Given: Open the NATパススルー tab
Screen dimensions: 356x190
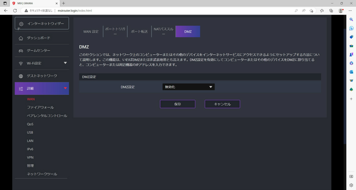Looking at the screenshot, I should tap(163, 32).
